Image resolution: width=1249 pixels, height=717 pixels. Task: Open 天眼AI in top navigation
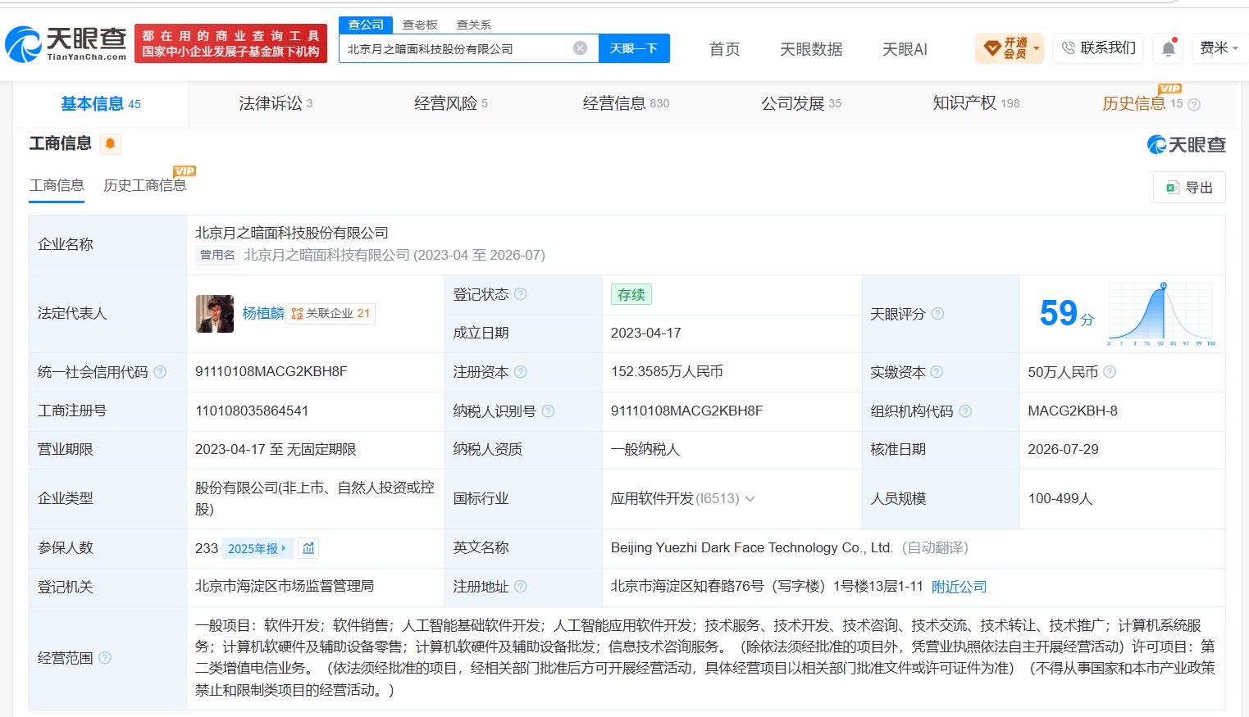coord(905,49)
